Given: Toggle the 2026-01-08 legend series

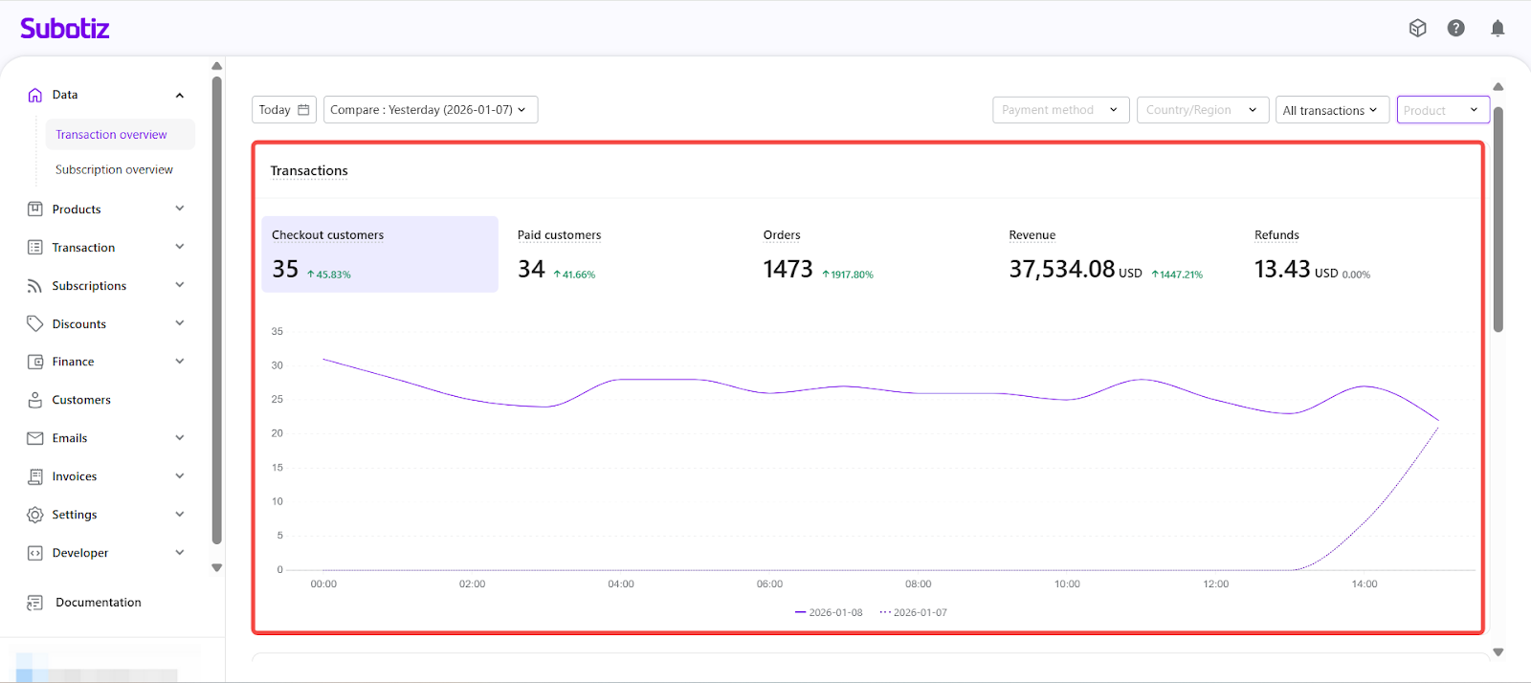Looking at the screenshot, I should [829, 612].
